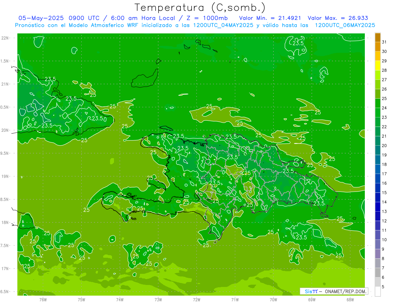
Task: Select the '7.5N' latitude tick label
Action: (x=5, y=246)
